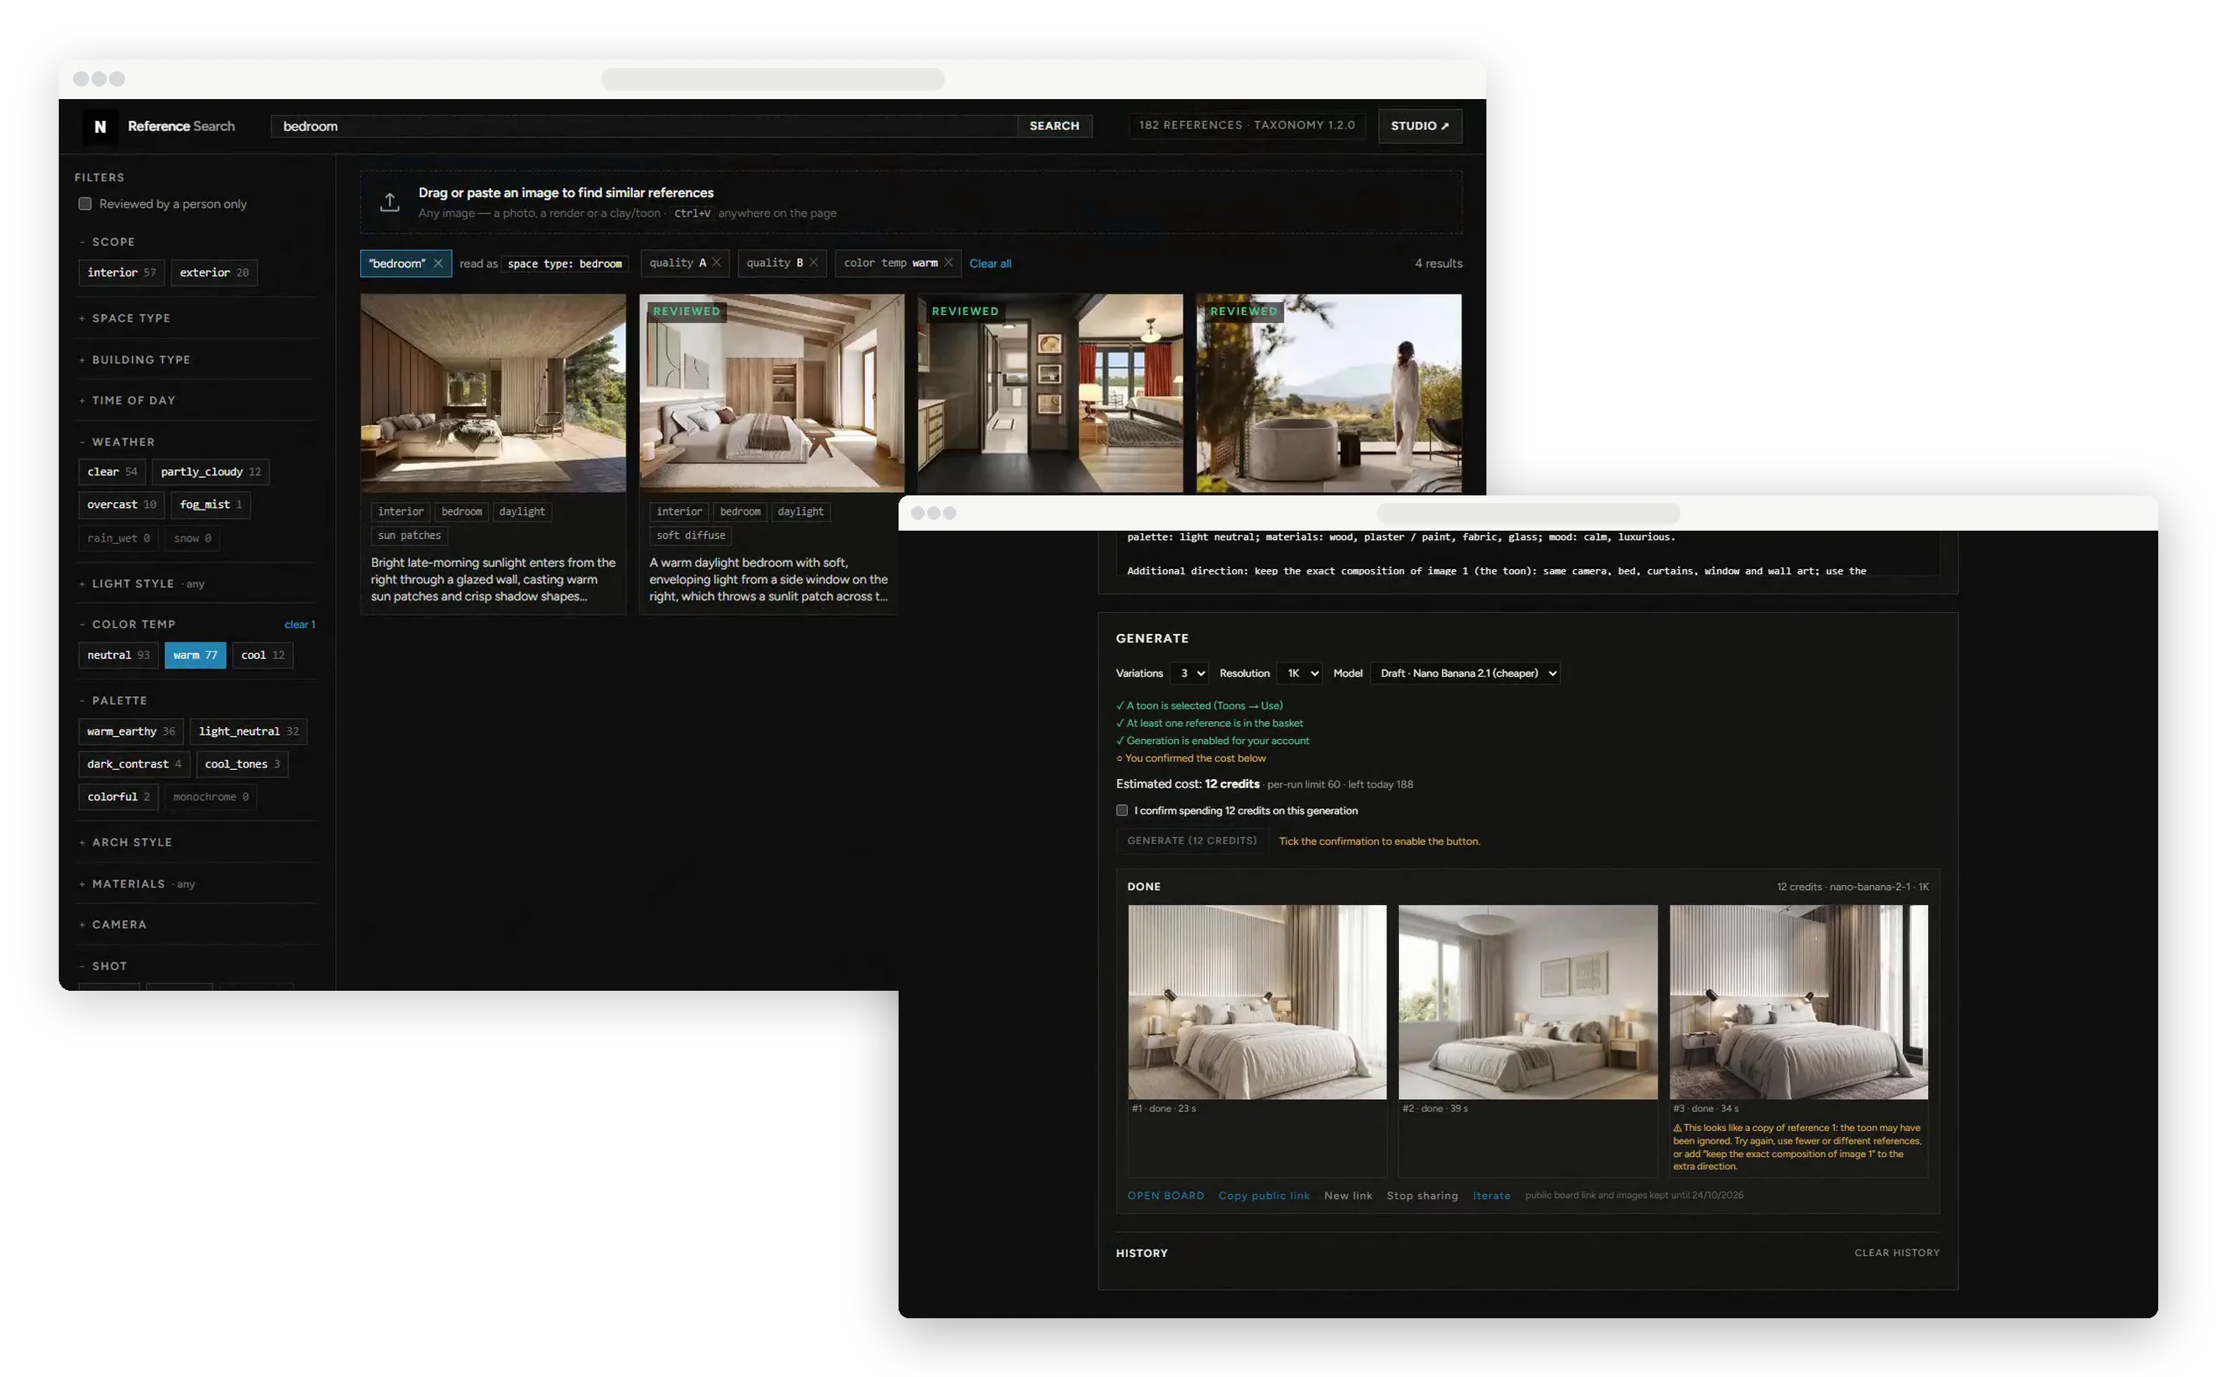Click the search field containing bedroom
Image resolution: width=2217 pixels, height=1377 pixels.
pyautogui.click(x=644, y=126)
